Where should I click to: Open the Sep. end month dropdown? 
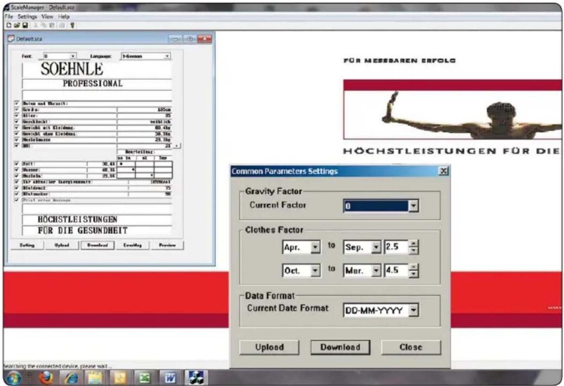(x=376, y=247)
